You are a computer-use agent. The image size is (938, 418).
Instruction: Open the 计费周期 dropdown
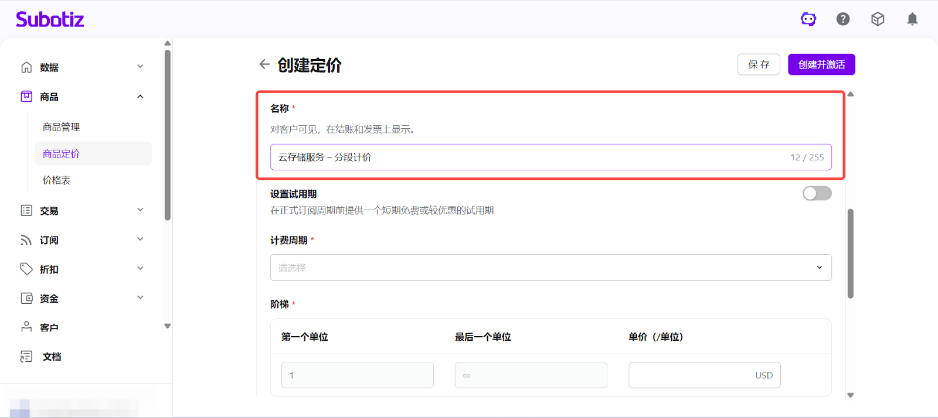550,268
